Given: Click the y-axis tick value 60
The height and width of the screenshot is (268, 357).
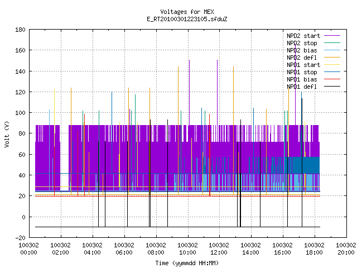Looking at the screenshot, I should click(22, 155).
